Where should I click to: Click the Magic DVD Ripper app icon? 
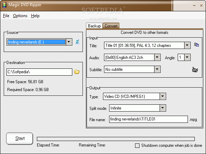4,5
